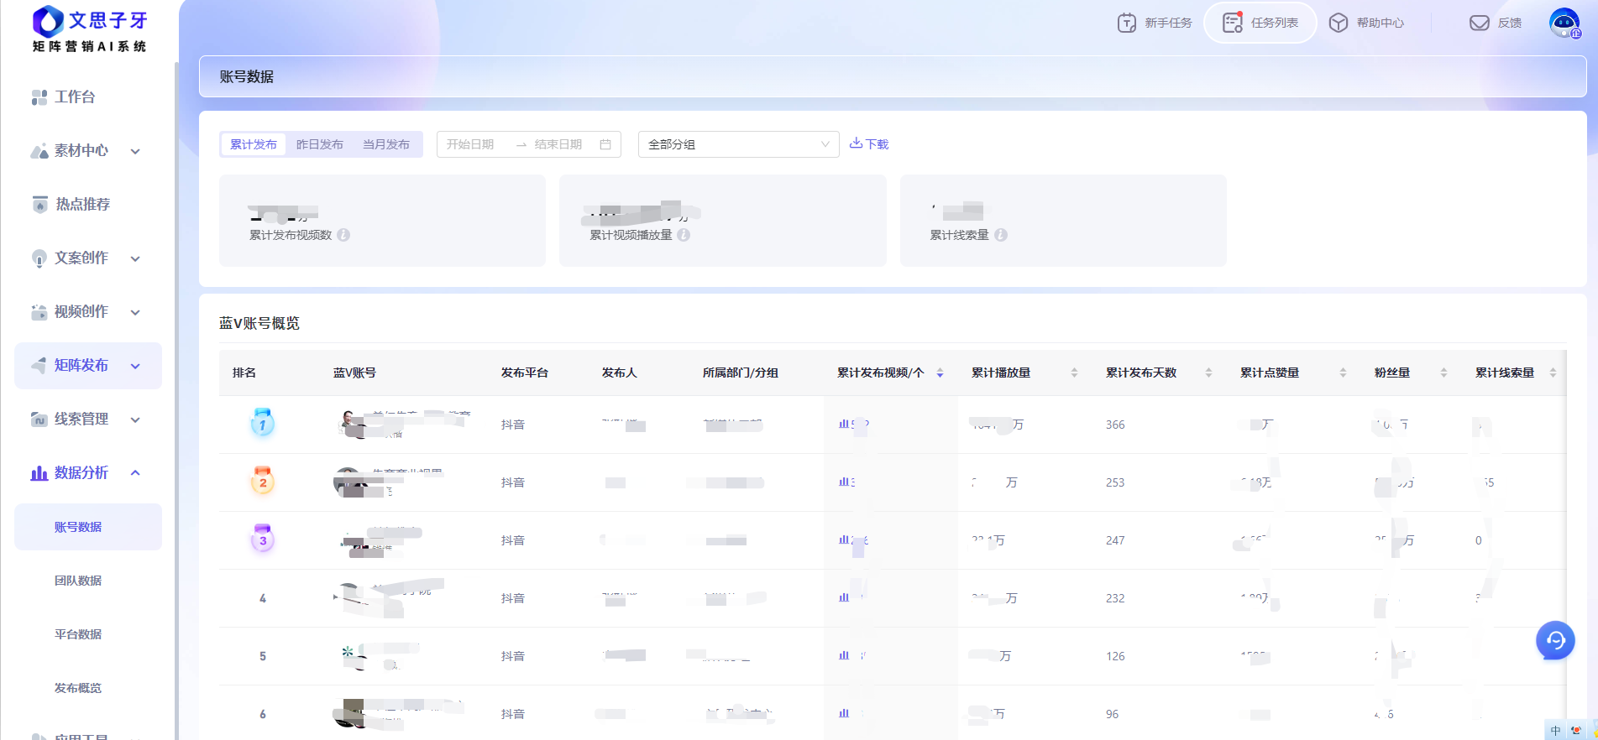Open the user avatar menu
1598x740 pixels.
click(1565, 23)
